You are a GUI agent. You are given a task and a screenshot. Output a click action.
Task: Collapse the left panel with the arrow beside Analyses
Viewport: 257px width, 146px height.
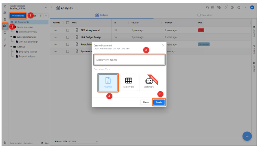point(52,7)
